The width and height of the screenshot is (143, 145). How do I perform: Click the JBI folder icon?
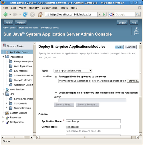pyautogui.click(x=7, y=94)
